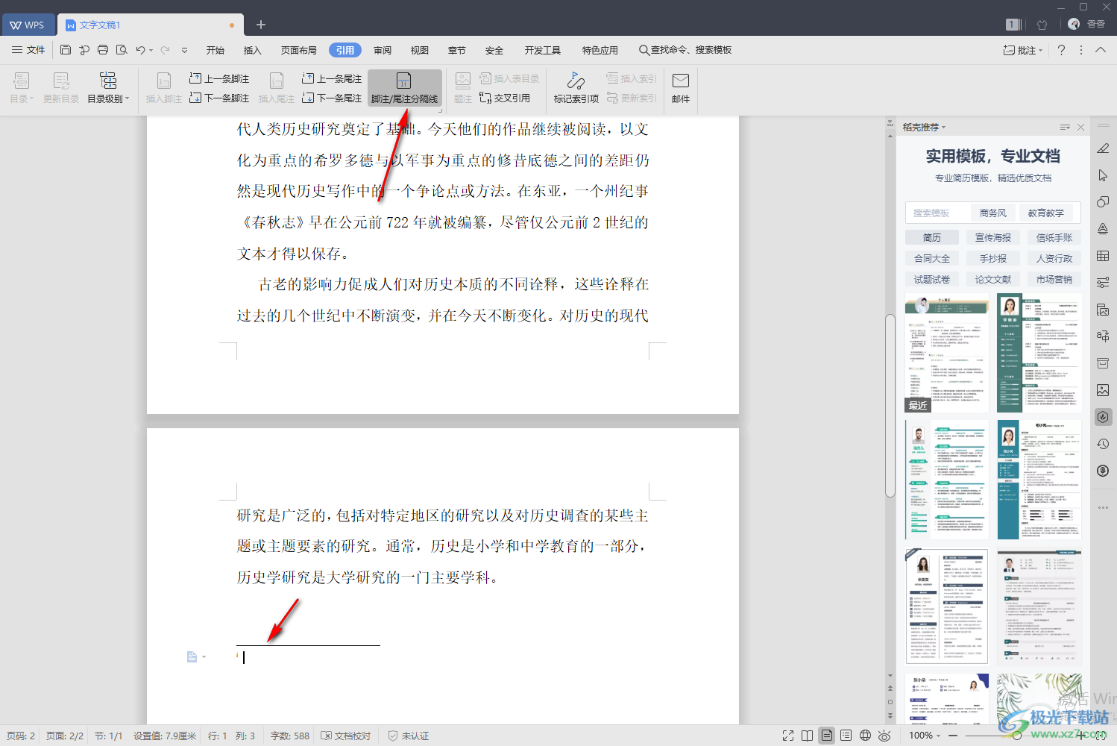1117x746 pixels.
Task: Click footnote area options icon beside cursor
Action: [196, 656]
